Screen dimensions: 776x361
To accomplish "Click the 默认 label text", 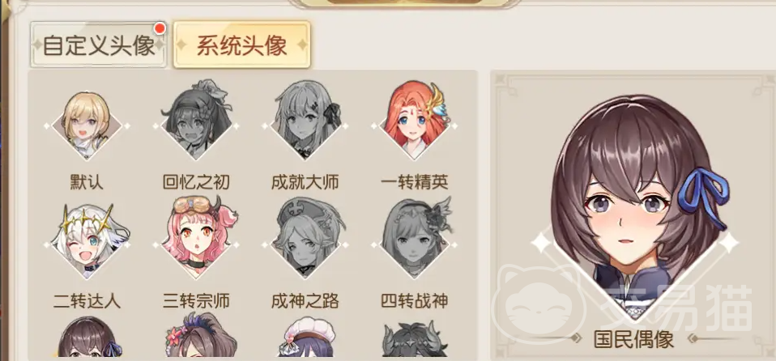I will point(87,182).
